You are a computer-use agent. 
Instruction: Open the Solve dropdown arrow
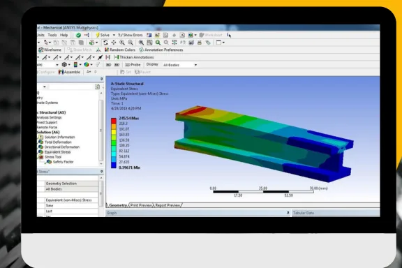click(114, 35)
